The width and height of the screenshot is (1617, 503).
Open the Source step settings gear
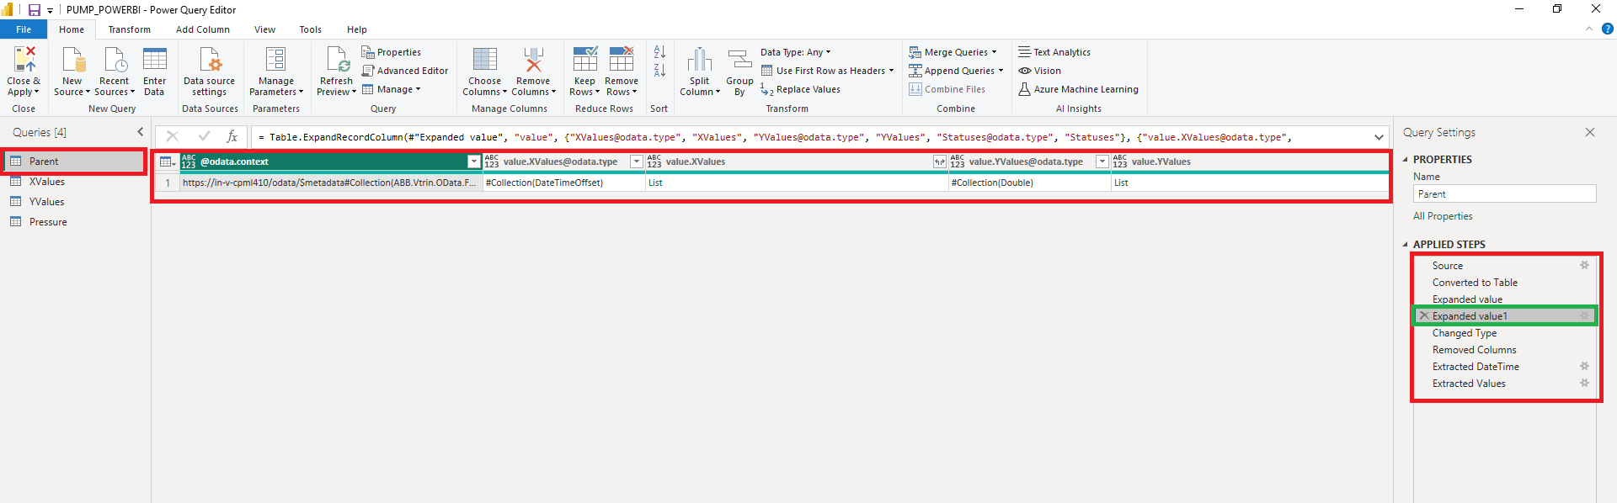(x=1584, y=265)
